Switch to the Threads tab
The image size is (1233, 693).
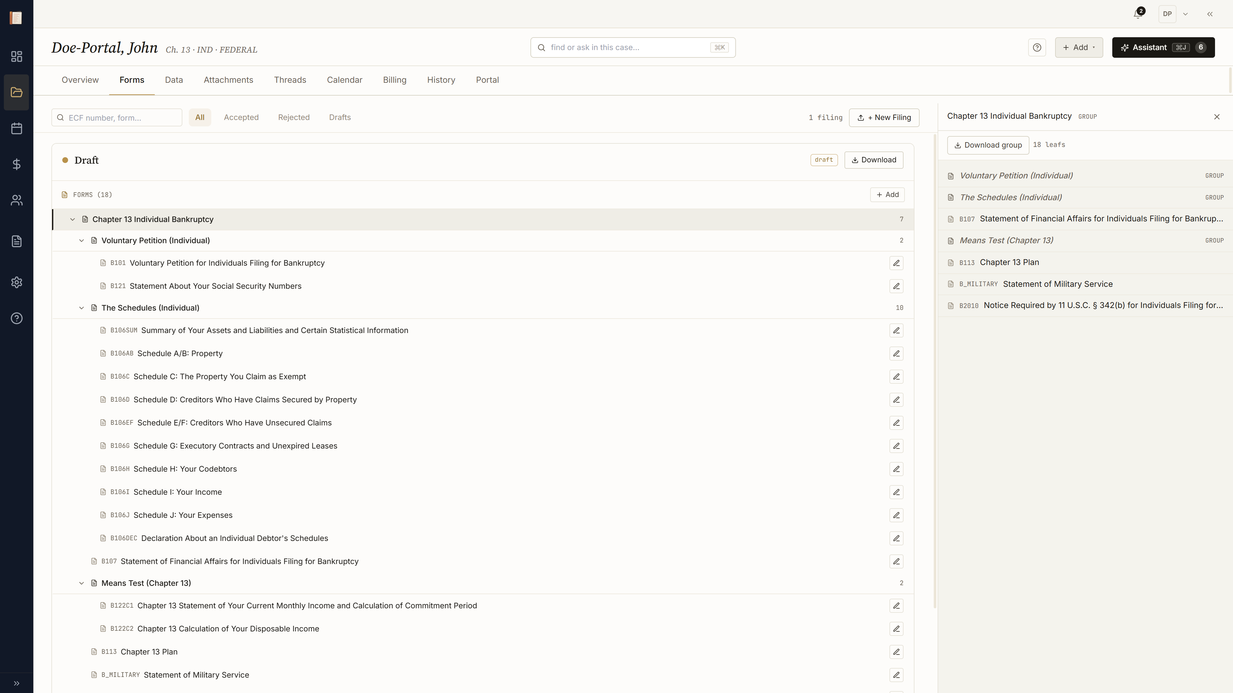(290, 80)
